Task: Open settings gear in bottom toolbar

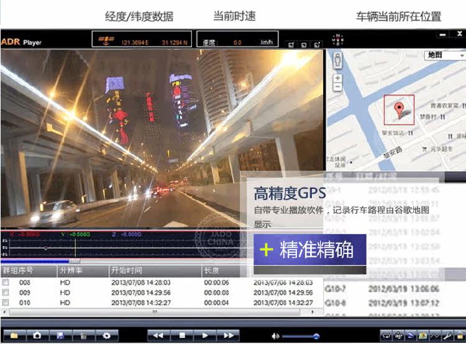Action: coord(106,335)
